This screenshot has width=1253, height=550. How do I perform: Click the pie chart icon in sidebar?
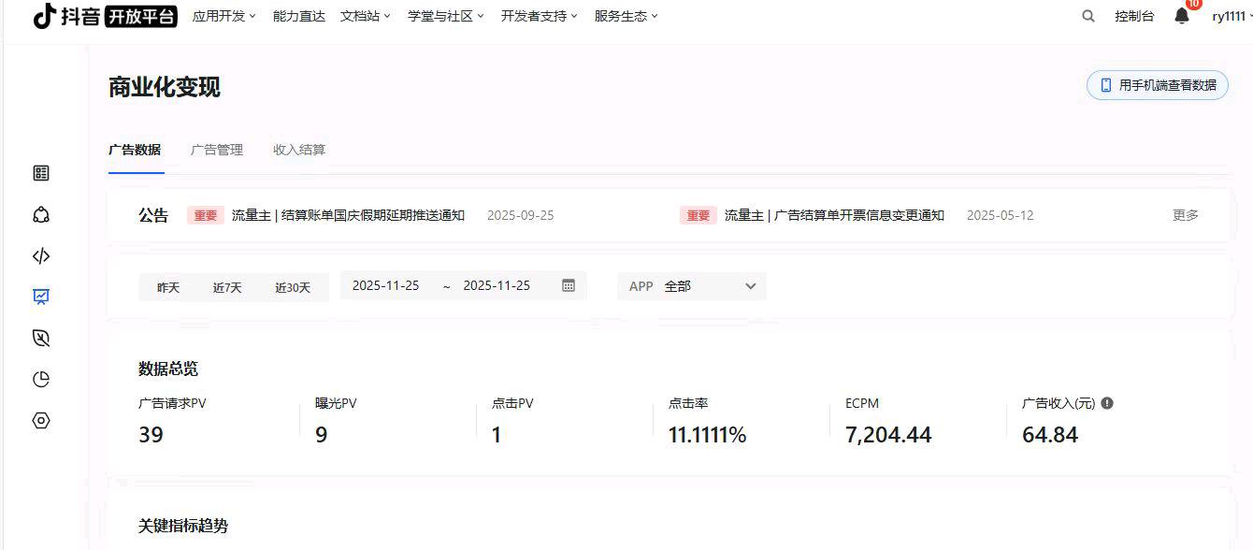[40, 379]
